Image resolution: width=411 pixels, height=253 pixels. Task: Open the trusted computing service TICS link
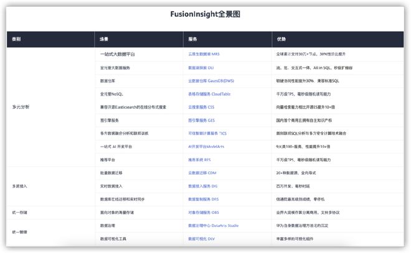(x=207, y=133)
